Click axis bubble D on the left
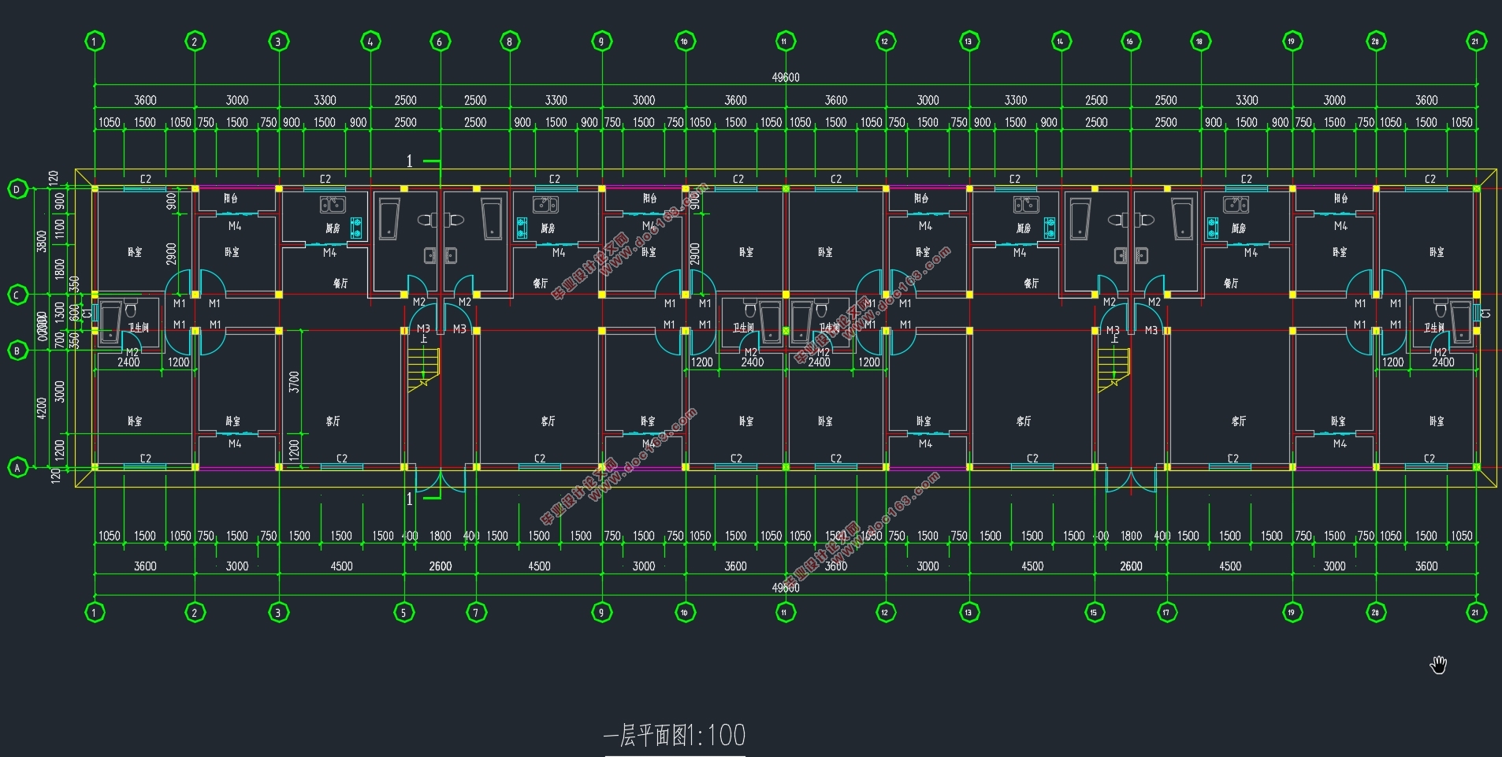Image resolution: width=1502 pixels, height=757 pixels. [17, 189]
